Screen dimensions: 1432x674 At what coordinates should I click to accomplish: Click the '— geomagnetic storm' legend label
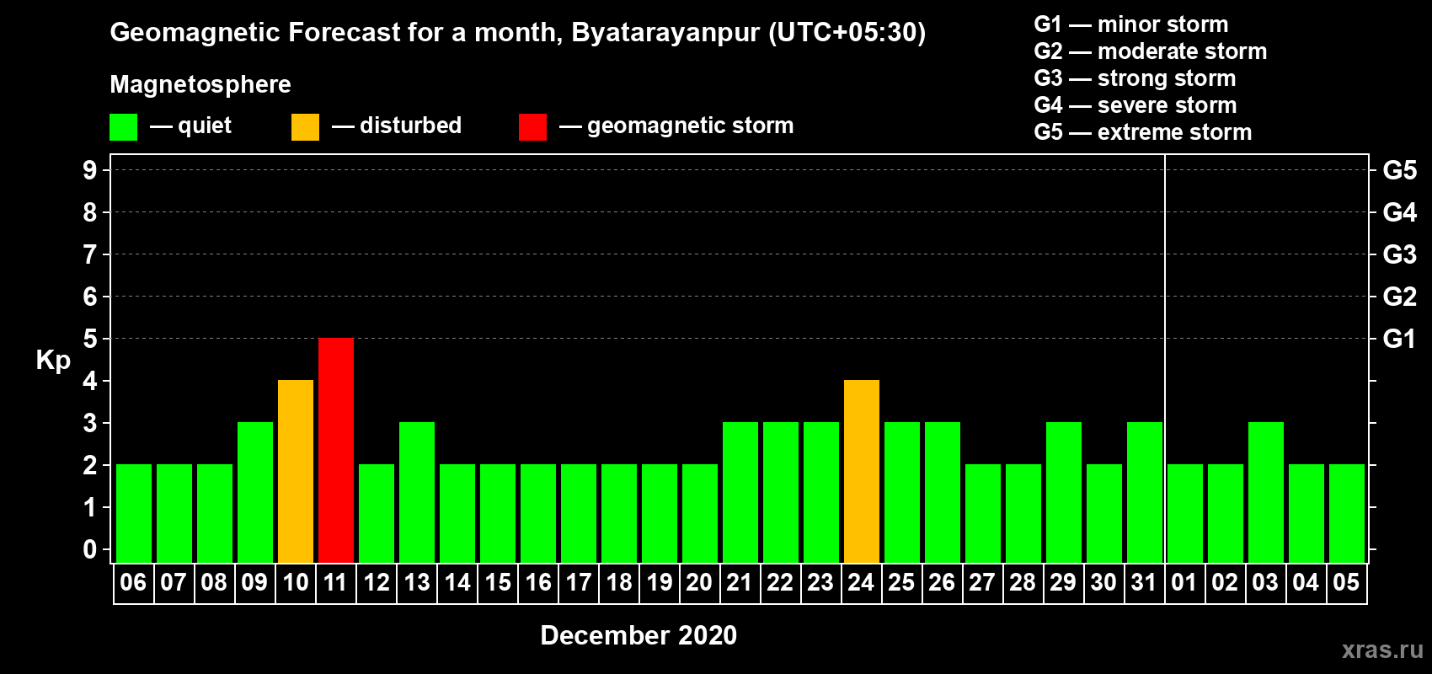point(676,126)
